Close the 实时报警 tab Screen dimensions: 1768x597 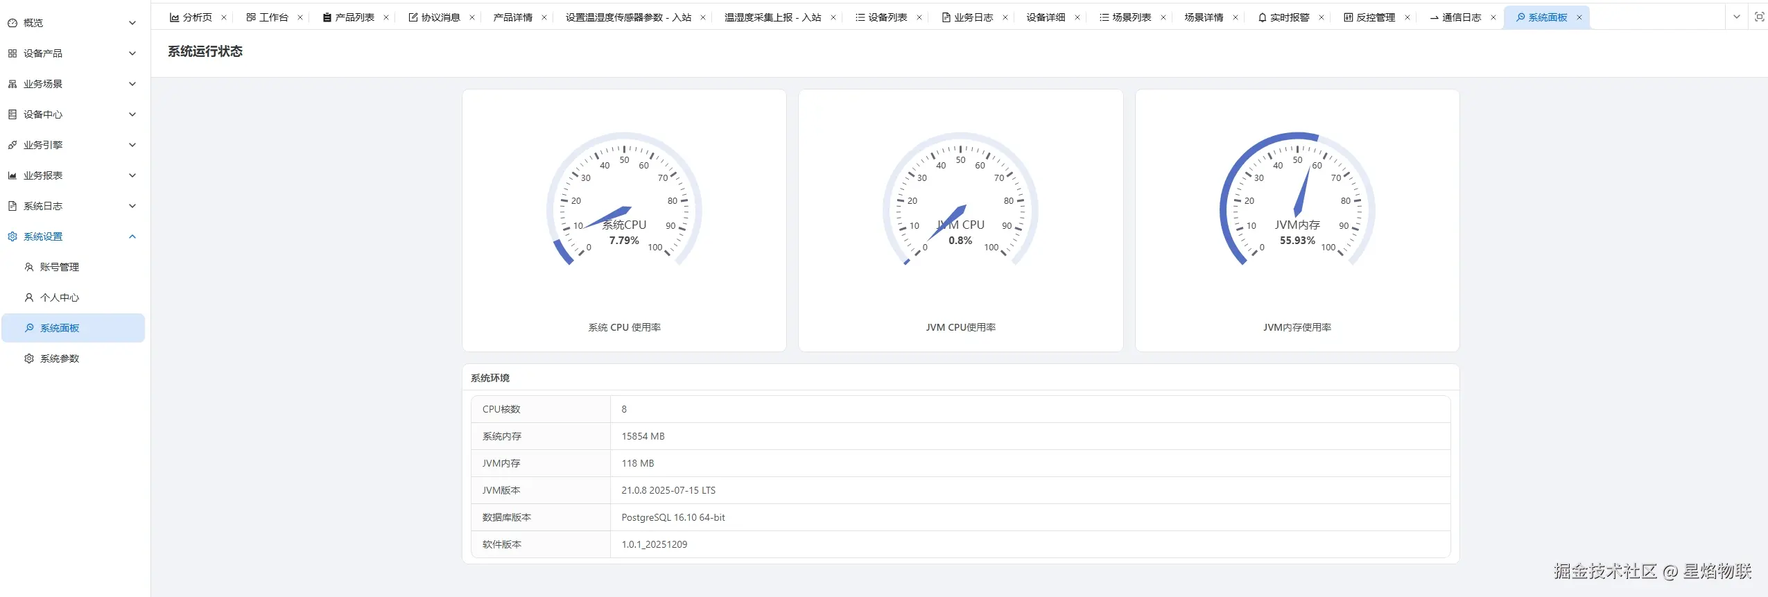pyautogui.click(x=1321, y=17)
